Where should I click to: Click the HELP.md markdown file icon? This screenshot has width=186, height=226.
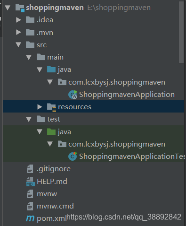coord(30,182)
